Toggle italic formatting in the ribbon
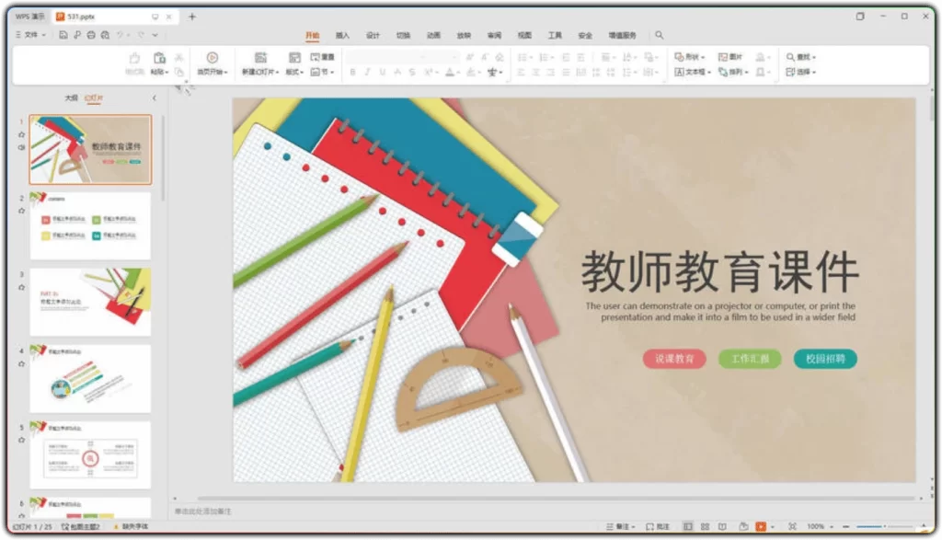Image resolution: width=942 pixels, height=540 pixels. tap(367, 72)
